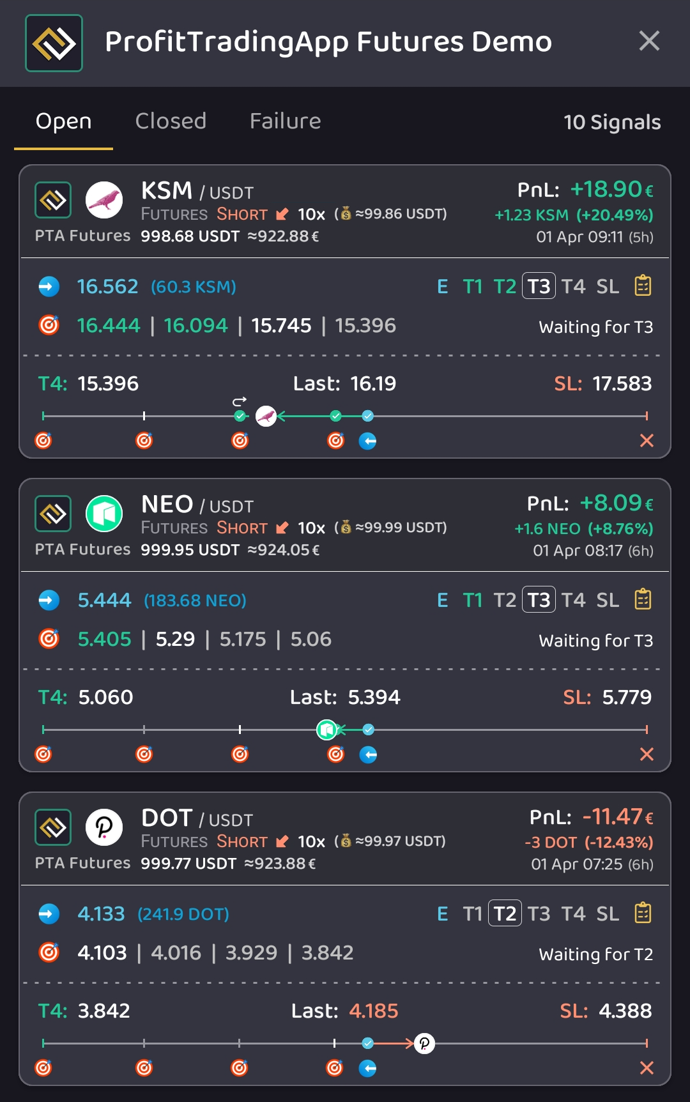
Task: Select the SL stage in NEO card
Action: click(x=608, y=600)
